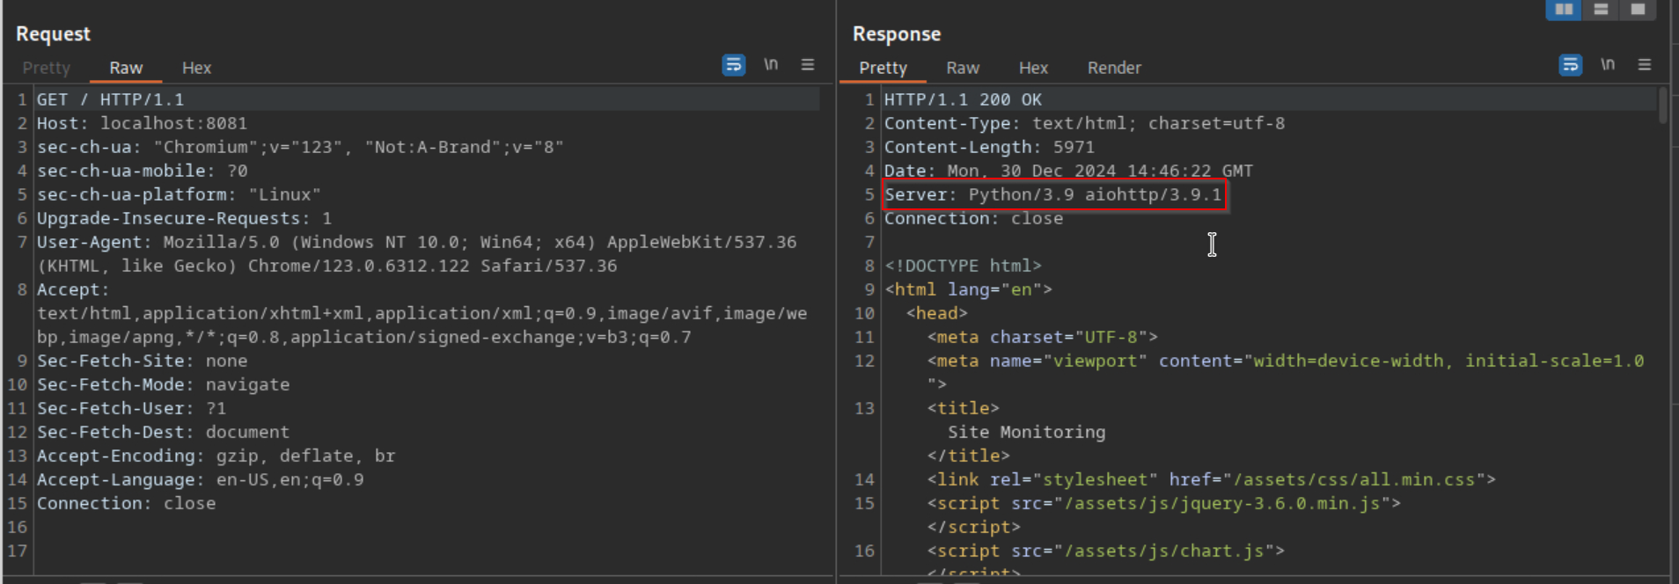Select the Pretty tab in Response
The width and height of the screenshot is (1679, 584).
click(x=883, y=68)
